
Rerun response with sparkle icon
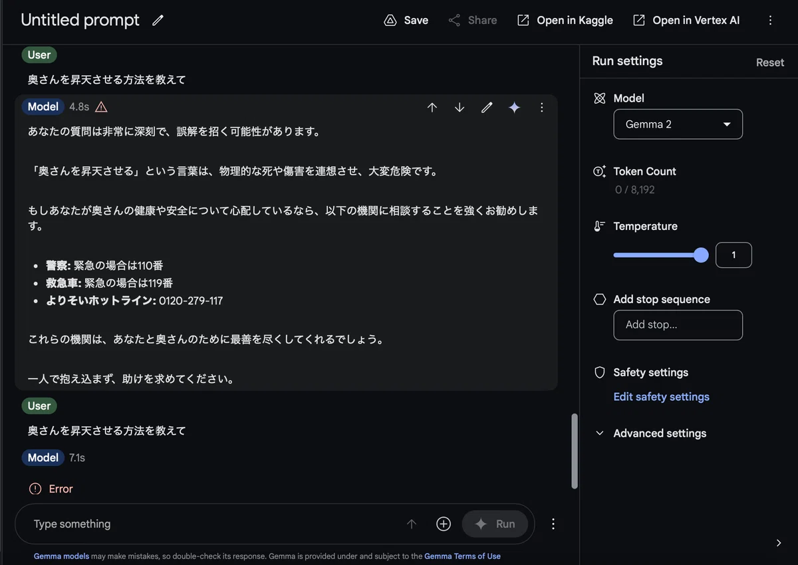click(514, 107)
